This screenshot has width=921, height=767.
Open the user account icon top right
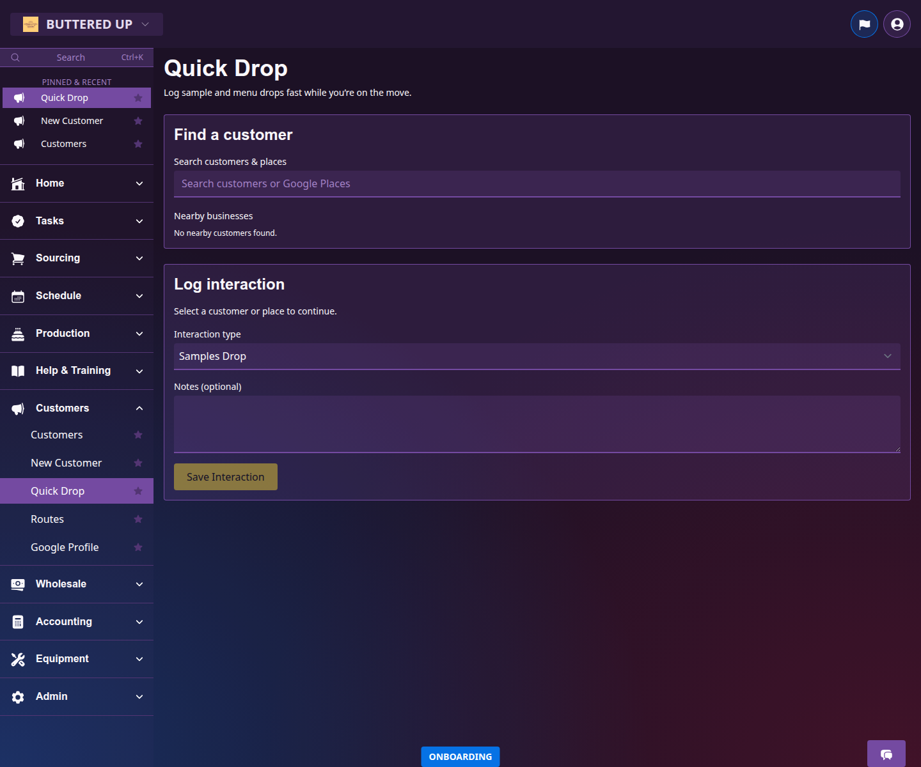coord(896,24)
